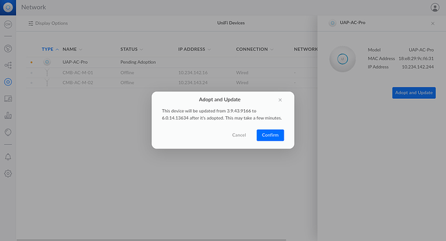Viewport: 446px width, 241px height.
Task: Select the UniFi Devices icon in sidebar
Action: 8,82
